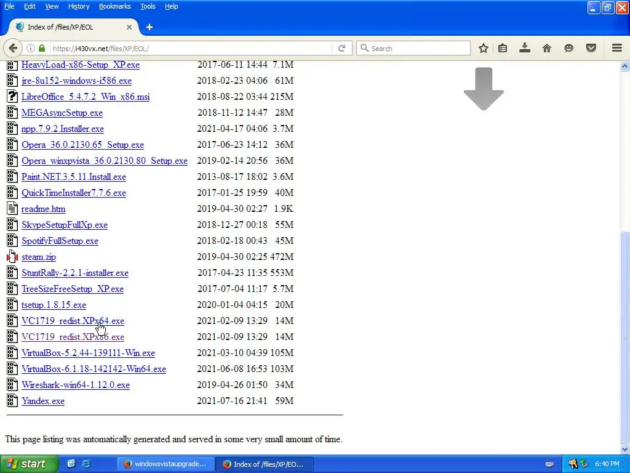
Task: Download jre-8u152-windows-i586.exe link
Action: click(76, 81)
